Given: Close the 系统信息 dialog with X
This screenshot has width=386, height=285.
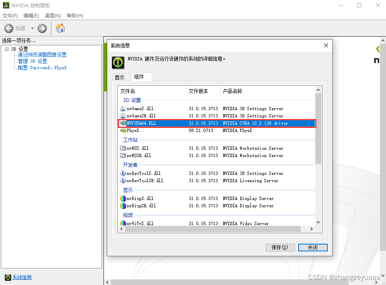Looking at the screenshot, I should [326, 45].
